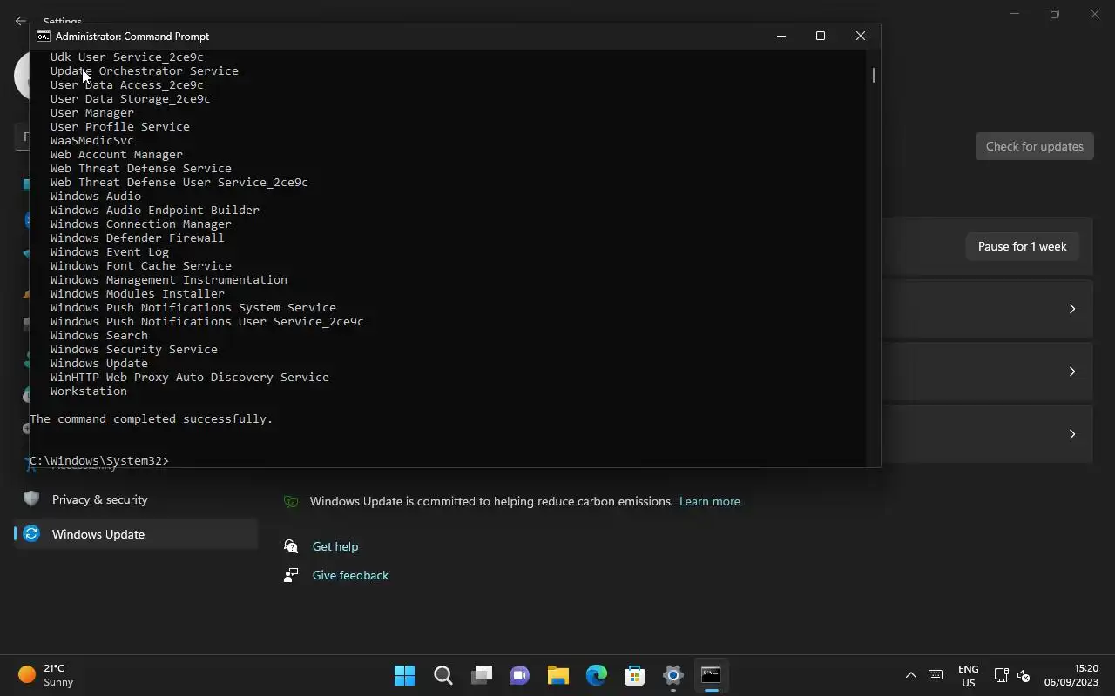The image size is (1115, 696).
Task: Click the ENG US language indicator
Action: coord(968,675)
